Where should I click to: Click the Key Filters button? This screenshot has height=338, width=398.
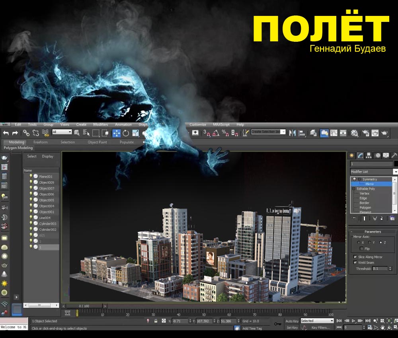click(320, 328)
